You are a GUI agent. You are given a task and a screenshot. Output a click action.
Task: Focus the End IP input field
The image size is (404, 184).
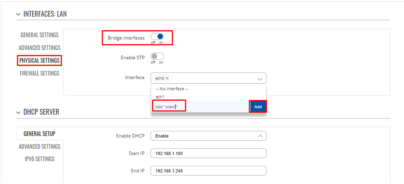click(208, 171)
